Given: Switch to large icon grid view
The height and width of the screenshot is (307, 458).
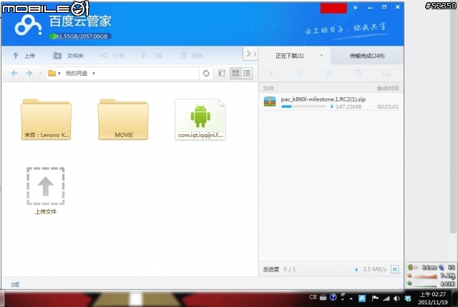Looking at the screenshot, I should 235,73.
